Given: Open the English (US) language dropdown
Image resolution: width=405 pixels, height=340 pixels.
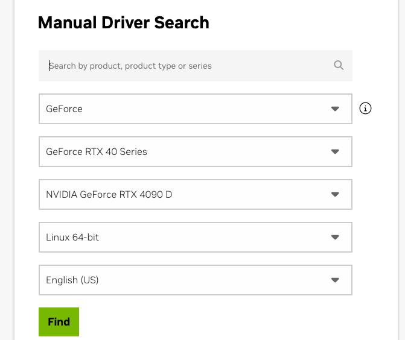Looking at the screenshot, I should click(x=196, y=280).
